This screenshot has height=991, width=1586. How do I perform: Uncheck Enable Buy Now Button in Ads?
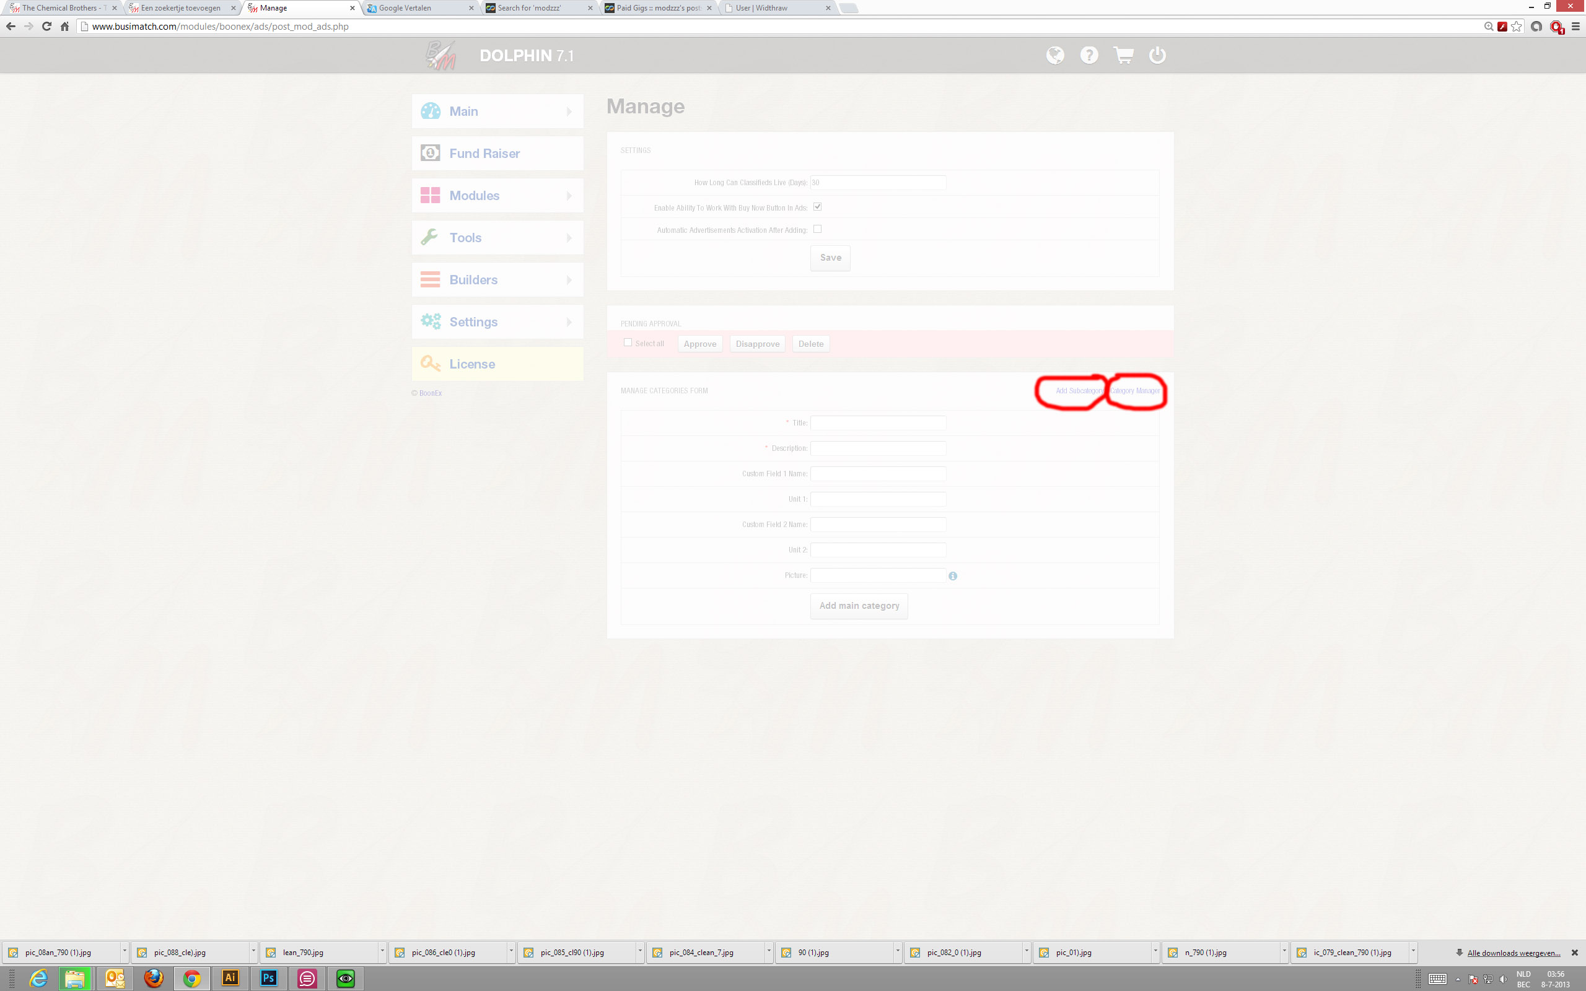tap(817, 206)
